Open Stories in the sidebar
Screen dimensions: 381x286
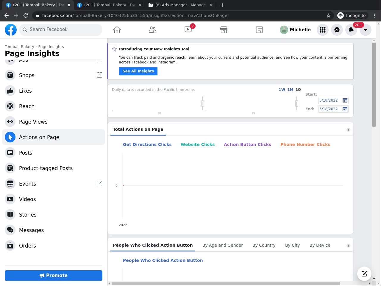coord(54,215)
